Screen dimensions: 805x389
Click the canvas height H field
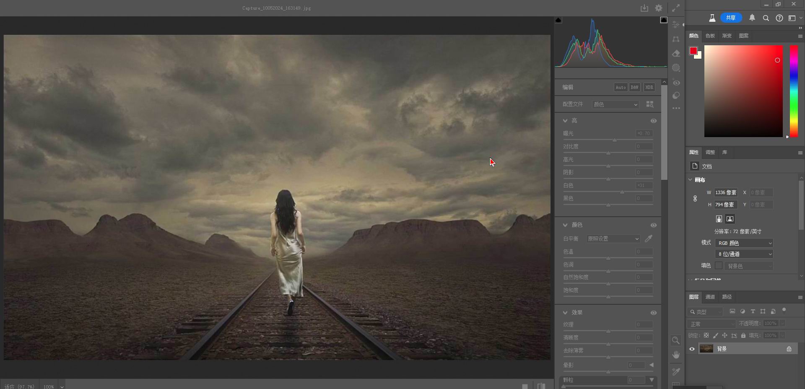(x=726, y=205)
